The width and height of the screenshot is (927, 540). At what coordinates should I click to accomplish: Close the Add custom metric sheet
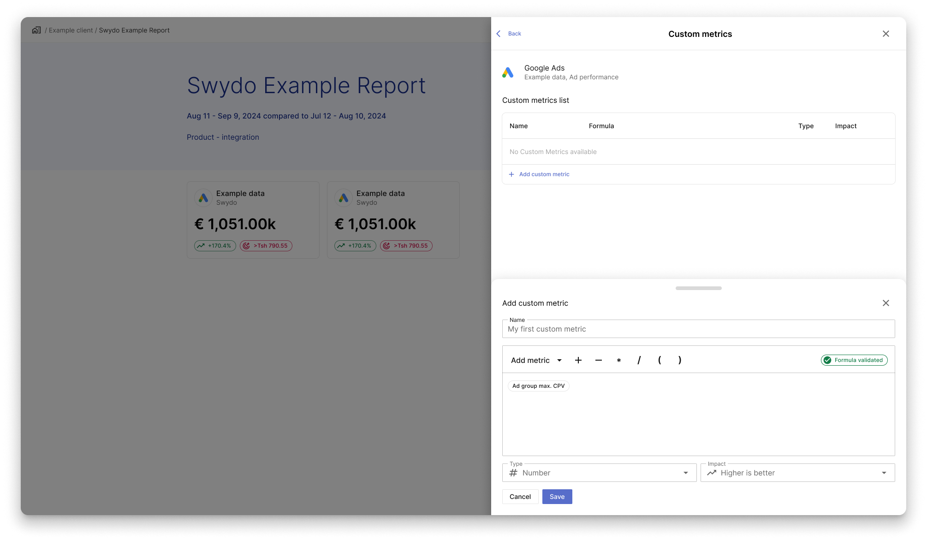coord(886,303)
